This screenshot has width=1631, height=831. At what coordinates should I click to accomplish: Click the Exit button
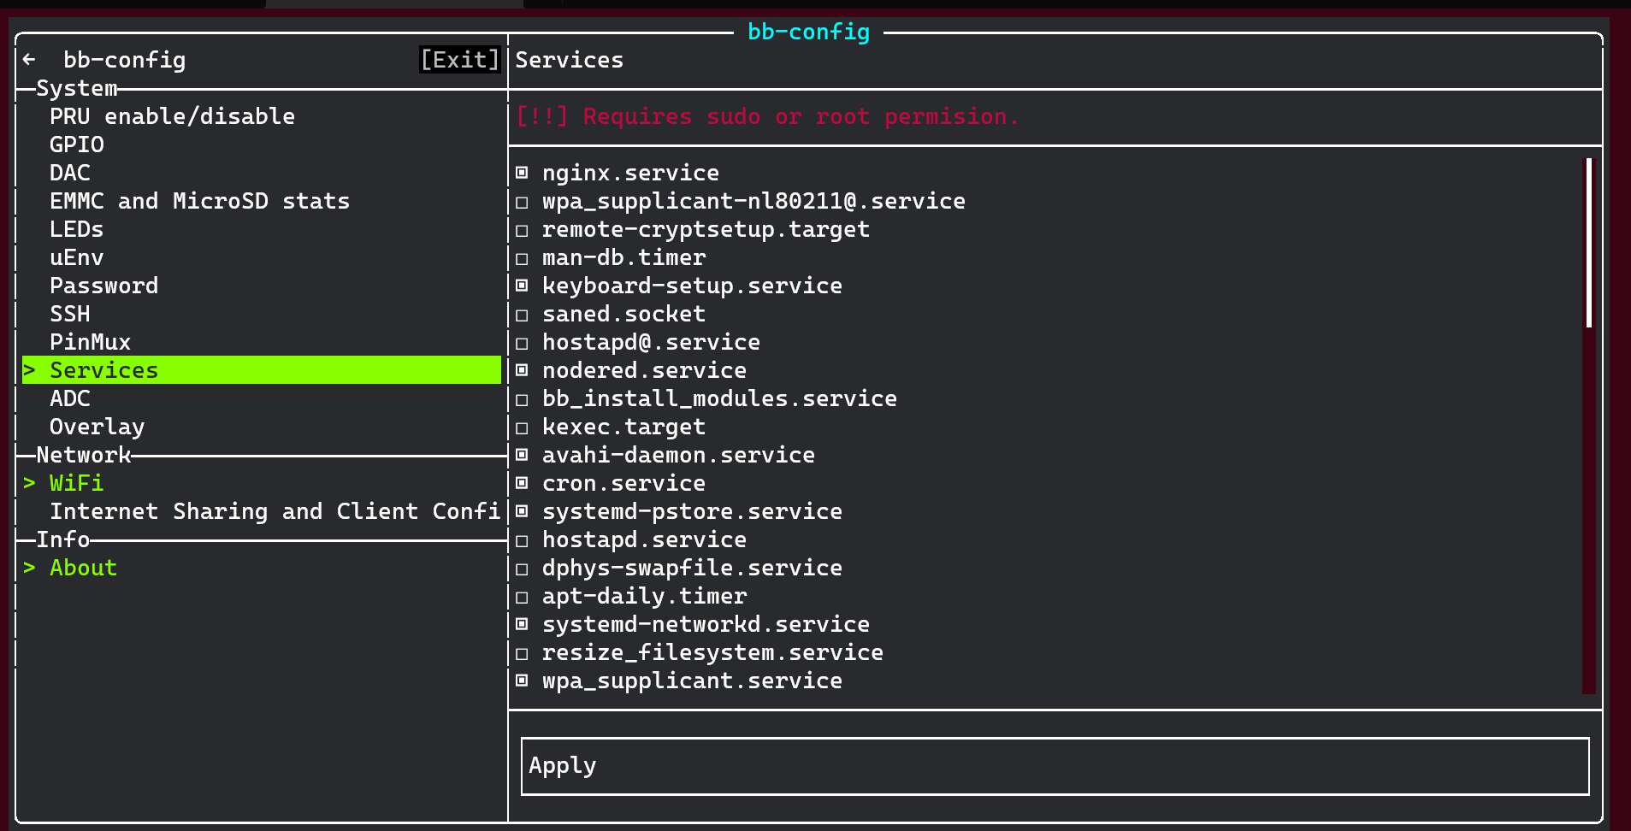459,59
